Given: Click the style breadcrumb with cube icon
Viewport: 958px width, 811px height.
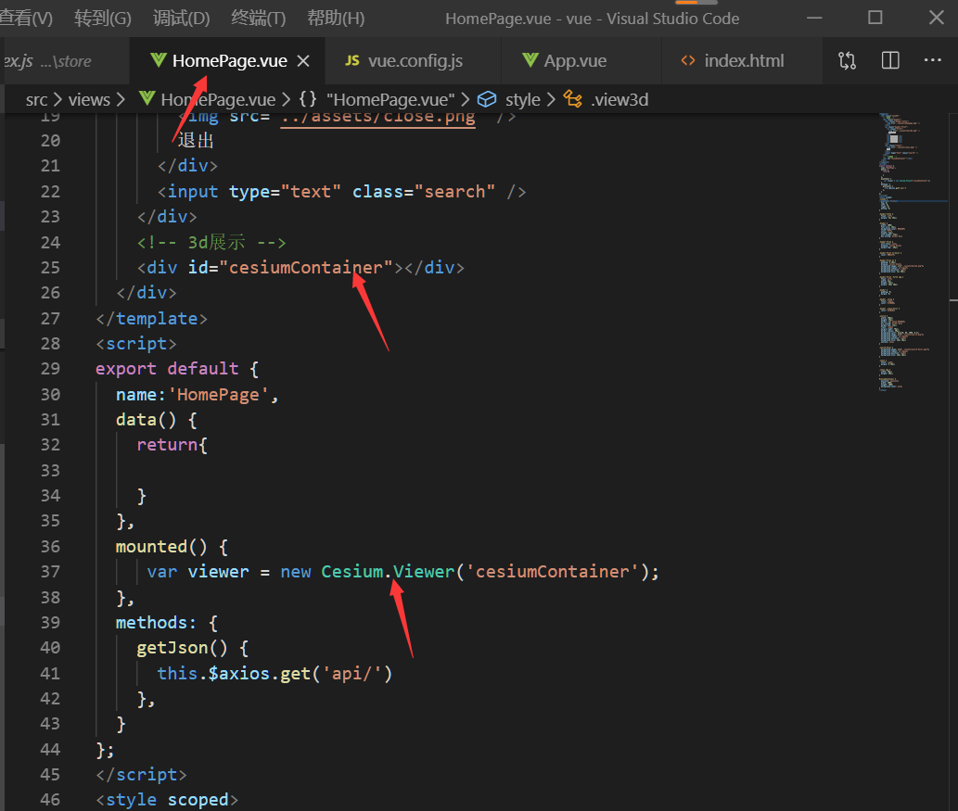Looking at the screenshot, I should click(x=509, y=99).
